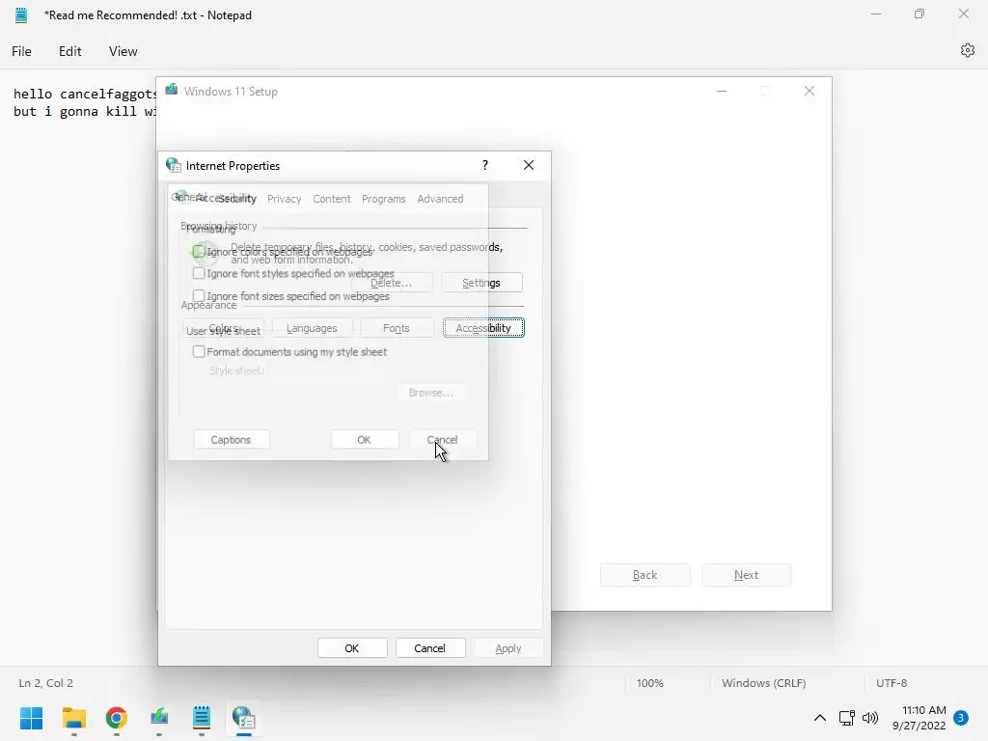Open network status tray icon
Screen dimensions: 988x741
click(x=846, y=718)
